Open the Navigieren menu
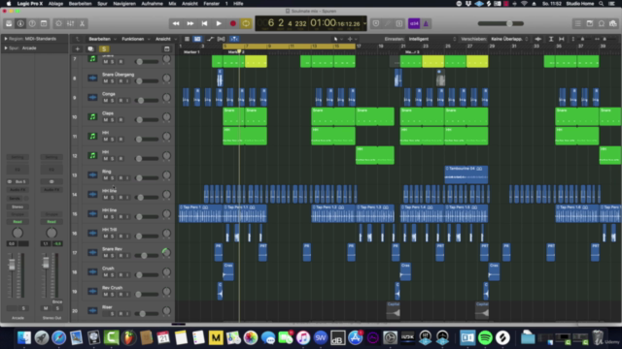 point(124,4)
